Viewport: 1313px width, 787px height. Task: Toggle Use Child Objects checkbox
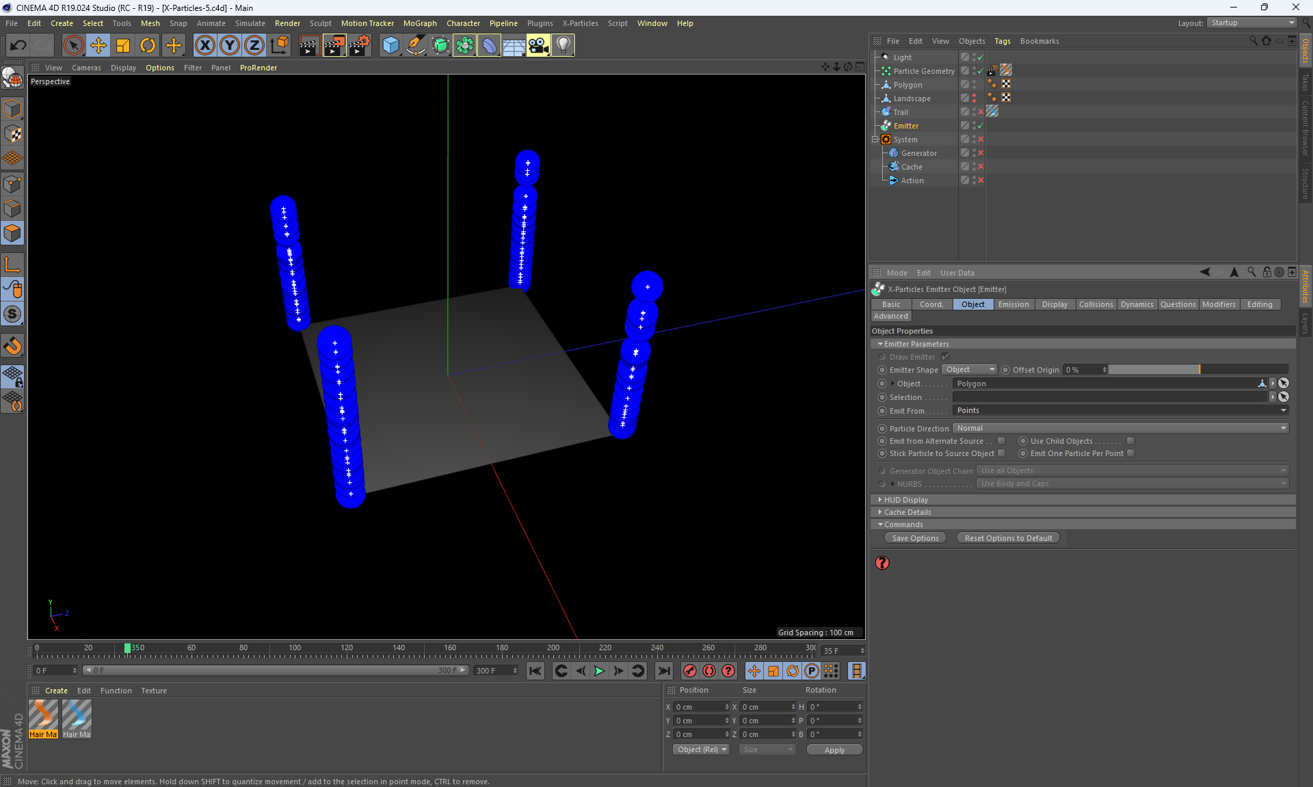pyautogui.click(x=1131, y=441)
